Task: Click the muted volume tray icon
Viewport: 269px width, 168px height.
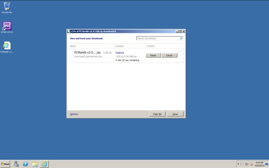Action: tap(251, 164)
